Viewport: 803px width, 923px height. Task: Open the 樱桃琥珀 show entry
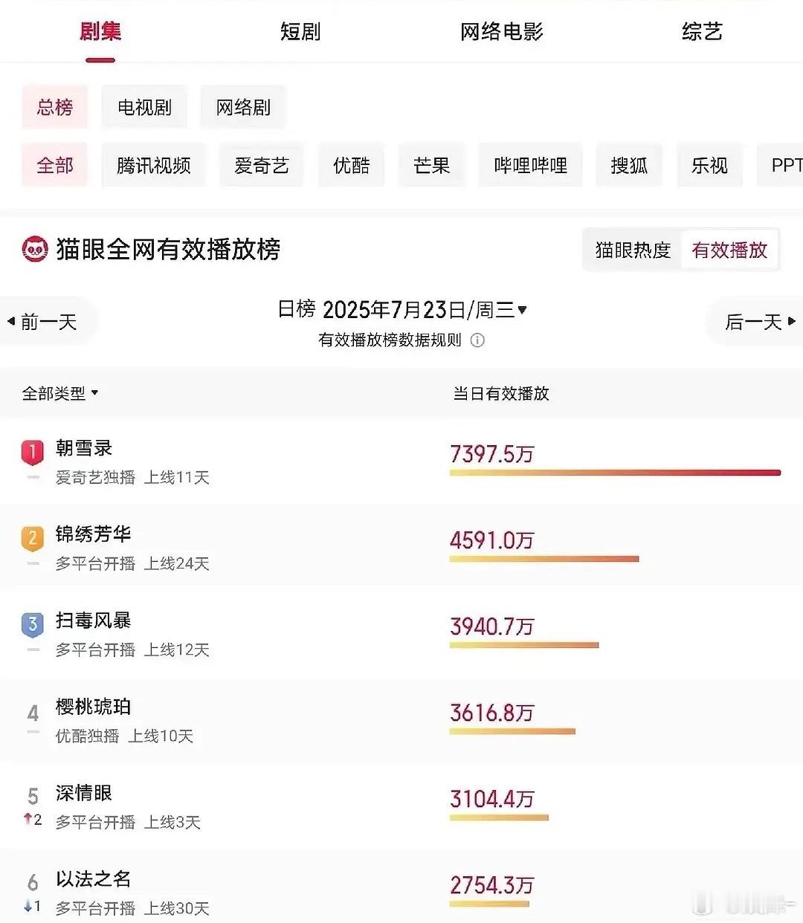click(401, 719)
